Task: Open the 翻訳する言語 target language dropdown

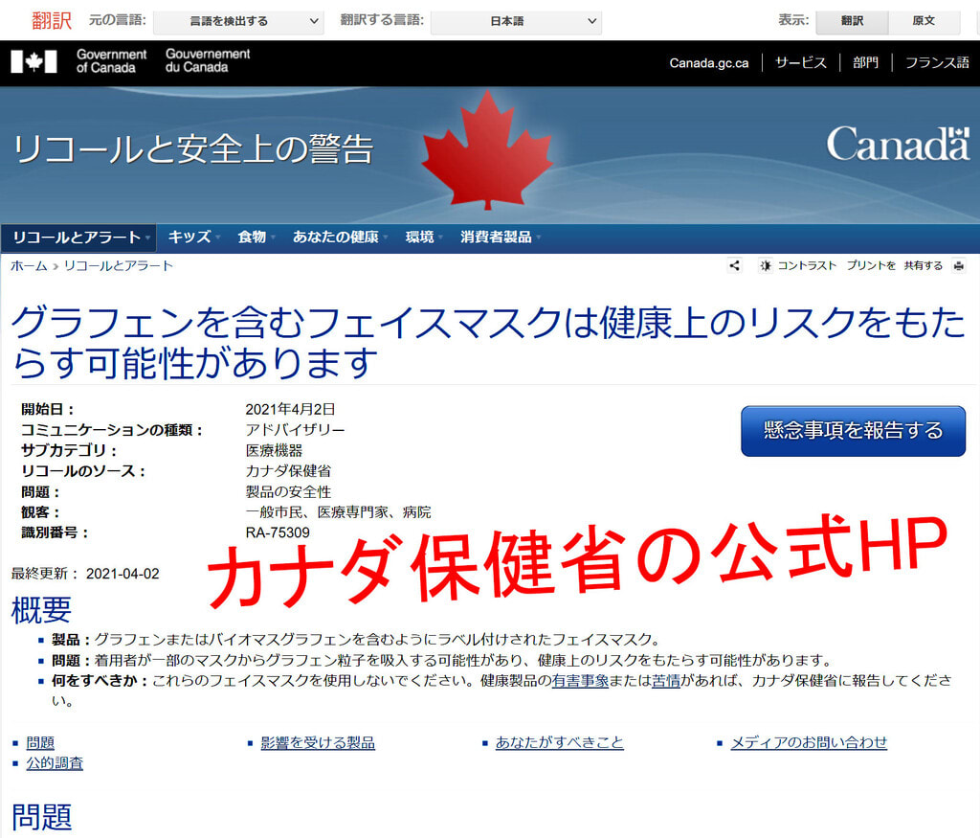Action: pyautogui.click(x=516, y=21)
